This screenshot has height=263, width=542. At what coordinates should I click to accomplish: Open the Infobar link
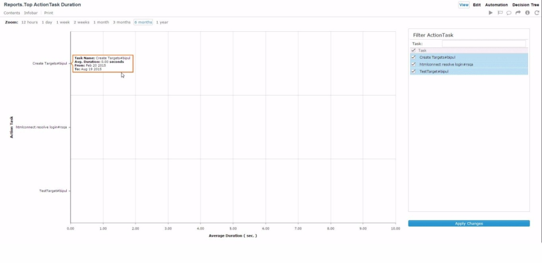(x=31, y=13)
